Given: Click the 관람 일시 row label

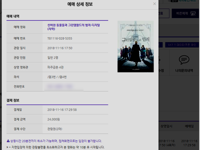Looking at the screenshot, I should point(20,48).
